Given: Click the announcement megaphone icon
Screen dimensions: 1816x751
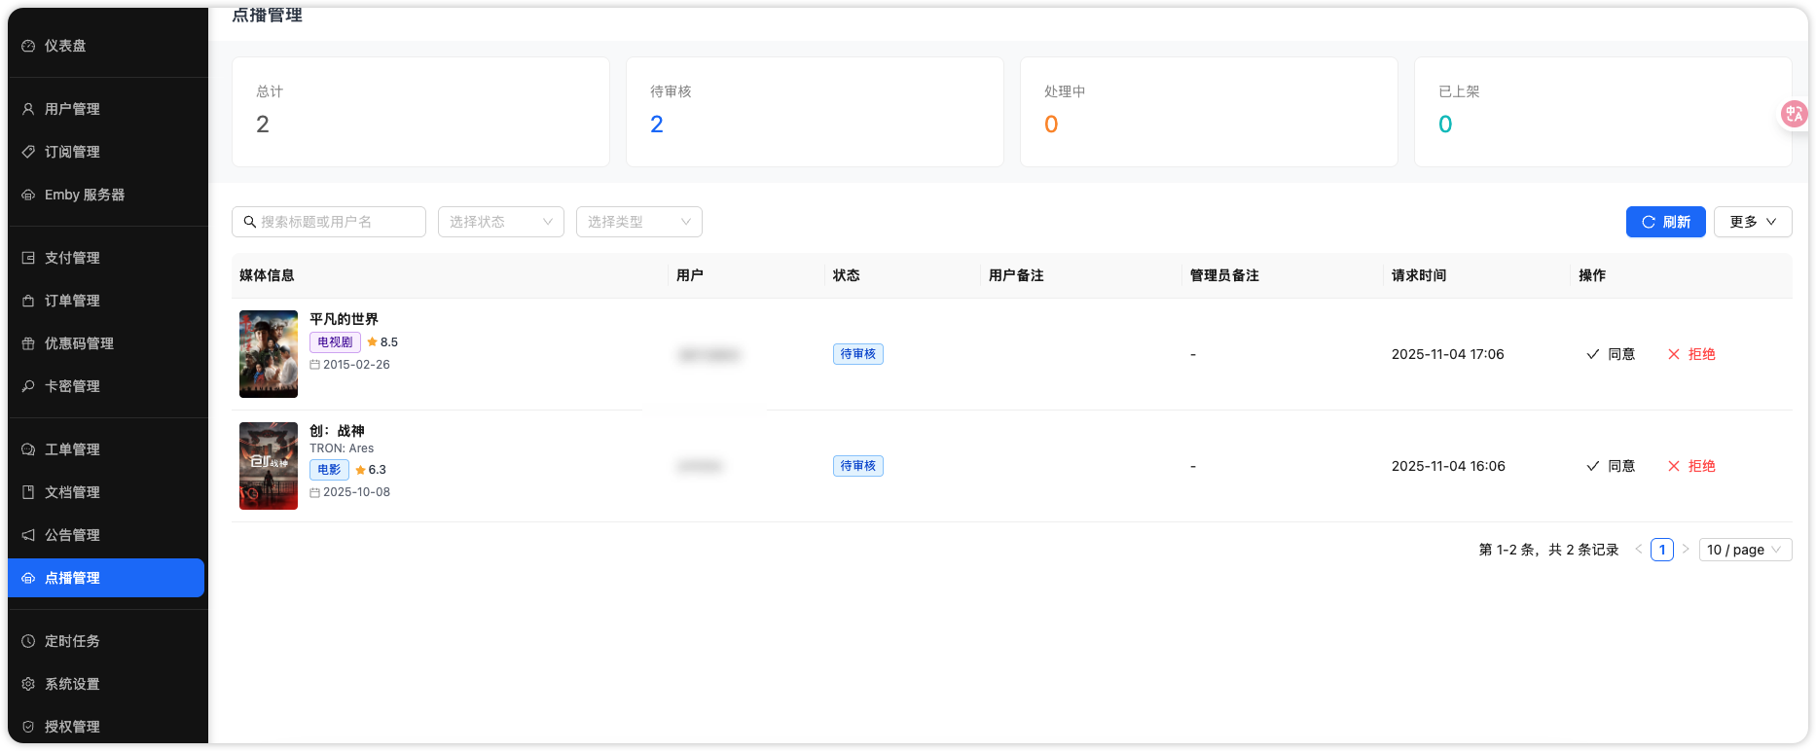Looking at the screenshot, I should click(28, 535).
